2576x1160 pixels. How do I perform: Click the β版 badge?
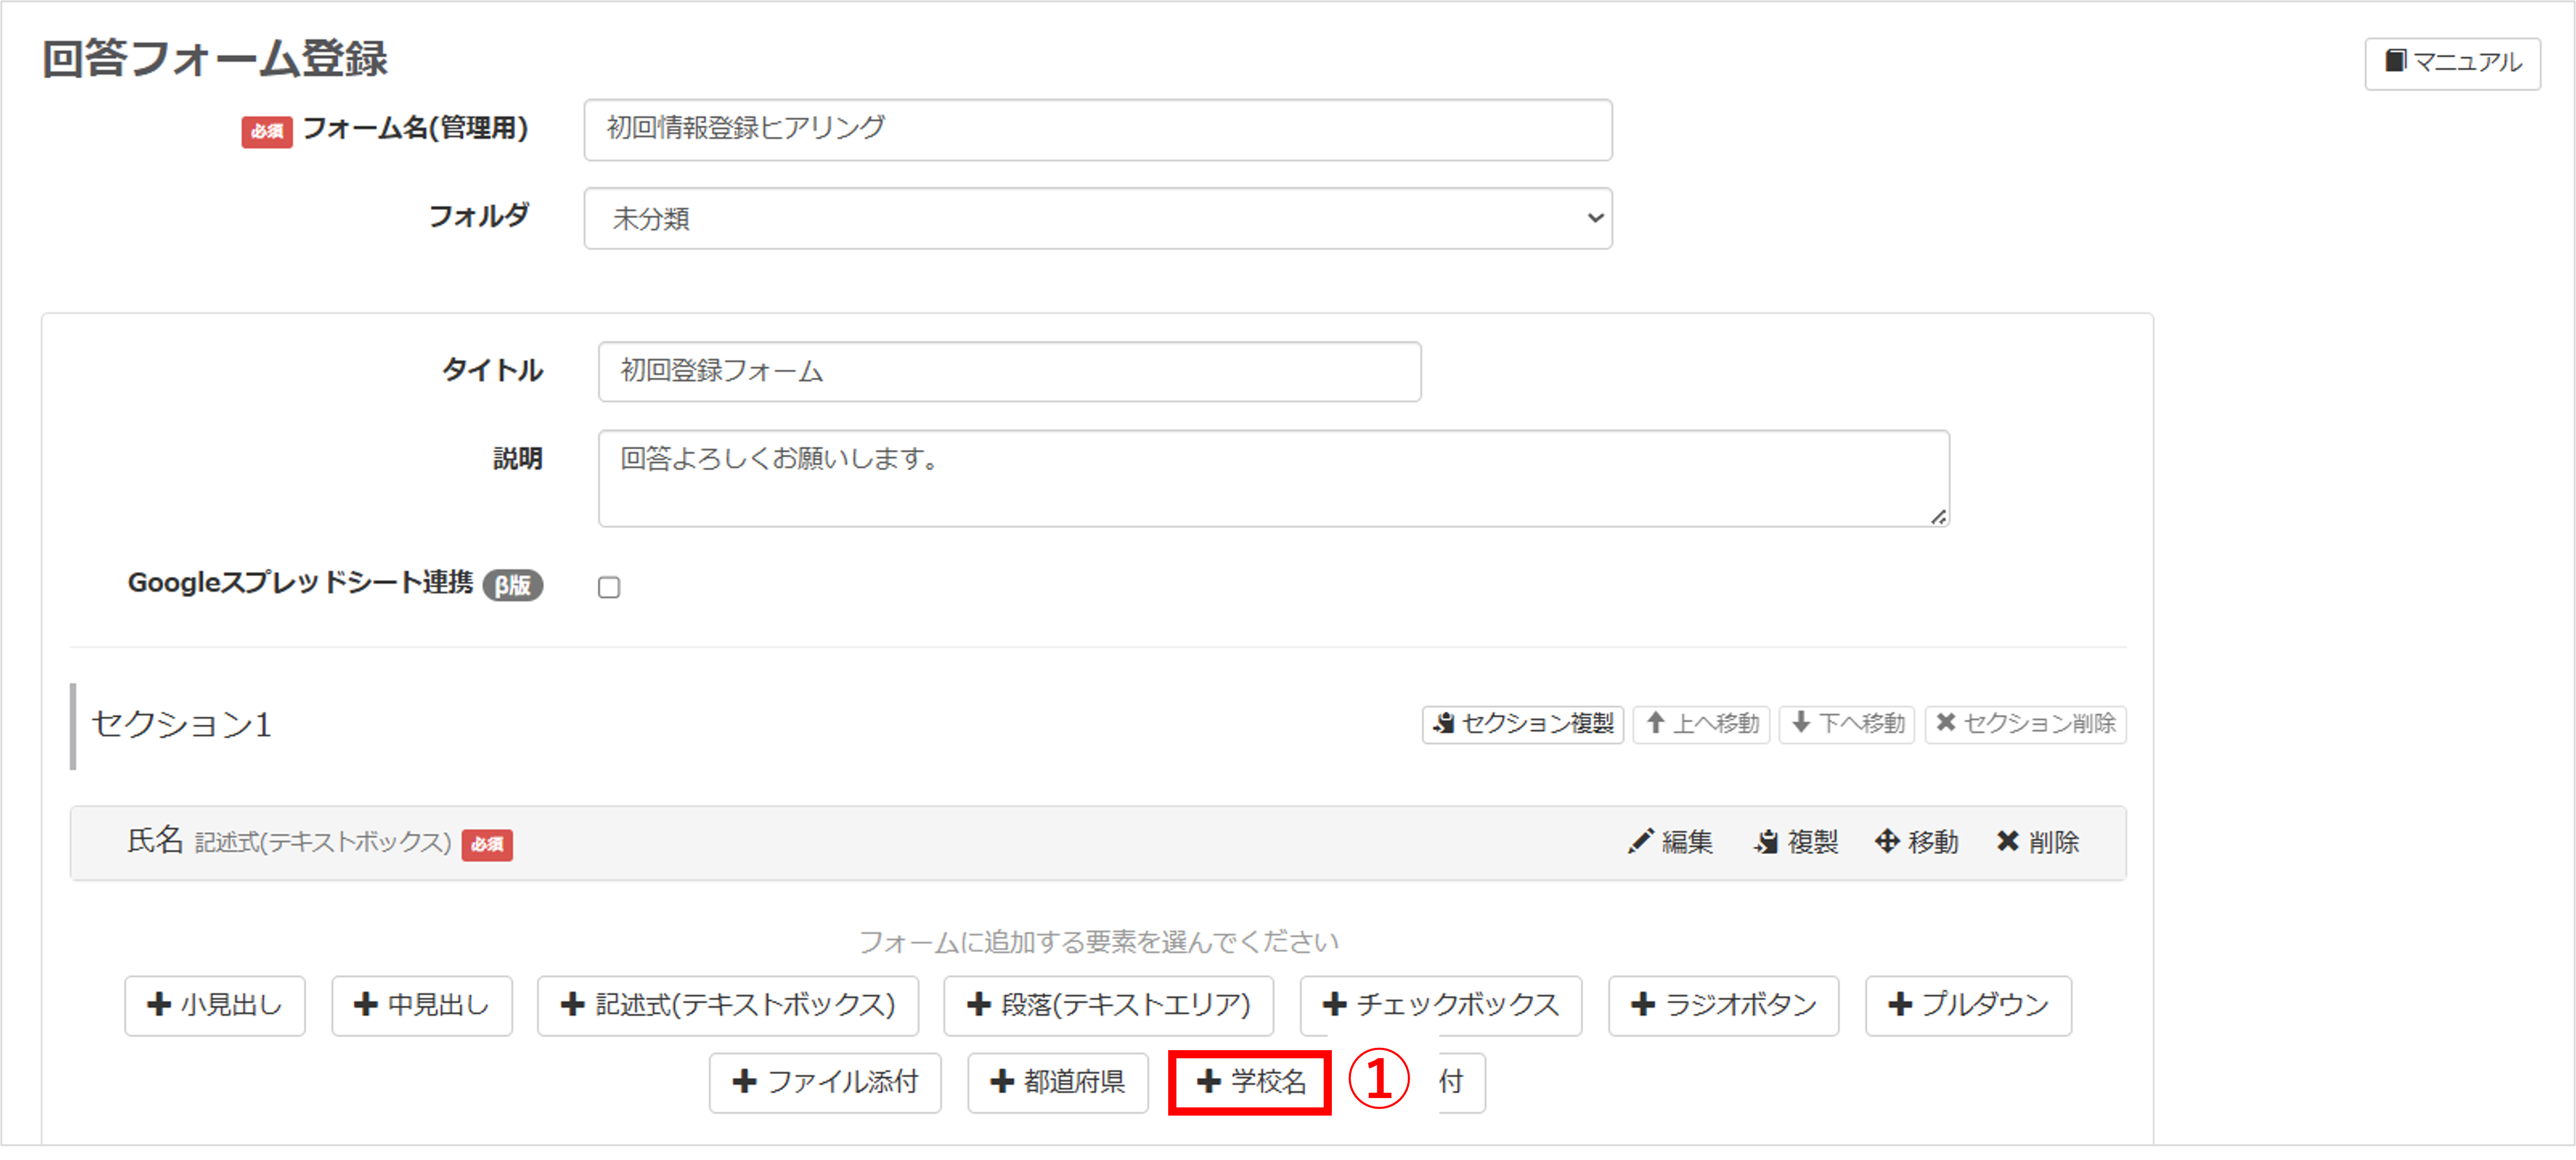pos(513,585)
